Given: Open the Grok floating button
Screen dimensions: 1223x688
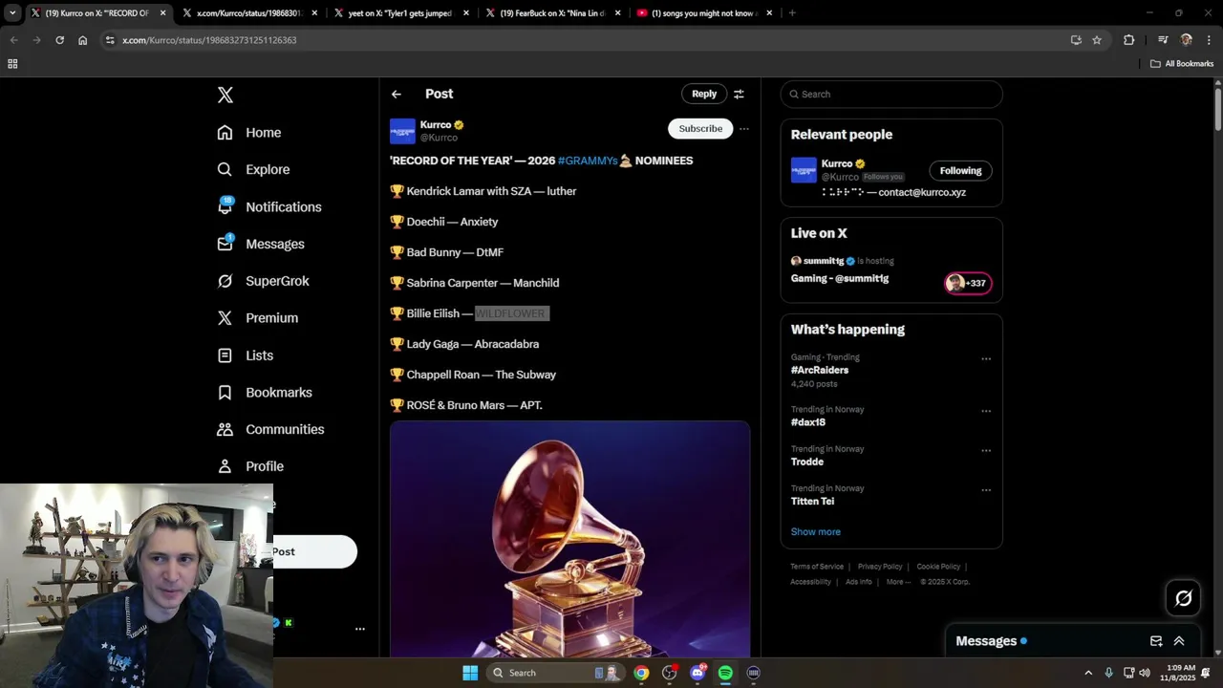Looking at the screenshot, I should pos(1184,598).
